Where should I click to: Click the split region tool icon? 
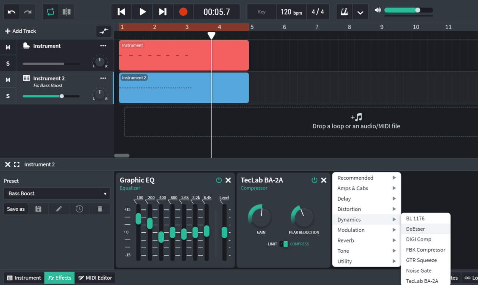coord(66,12)
